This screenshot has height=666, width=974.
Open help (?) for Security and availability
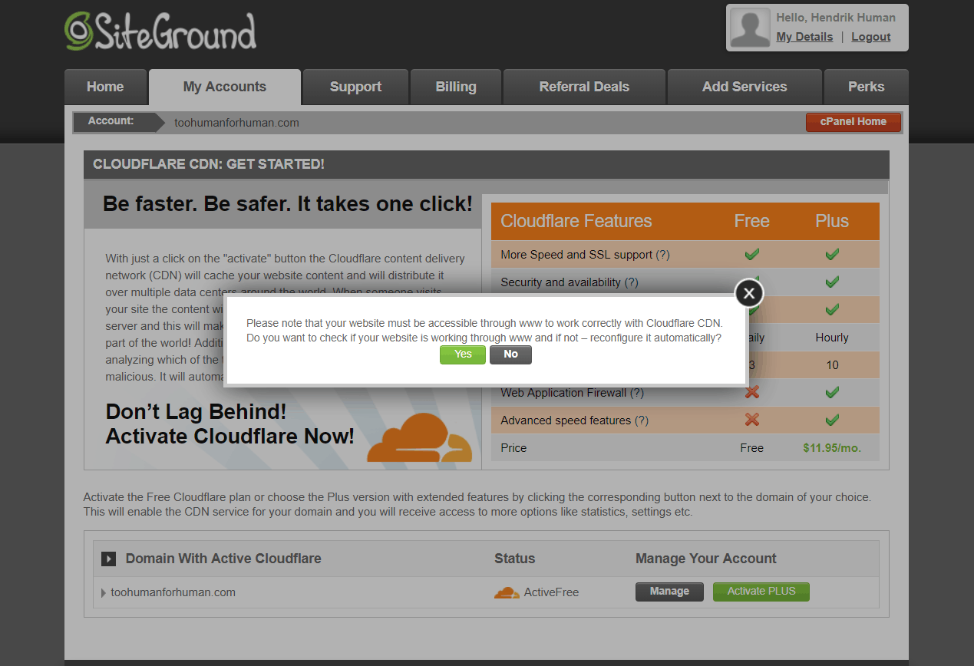pos(631,282)
